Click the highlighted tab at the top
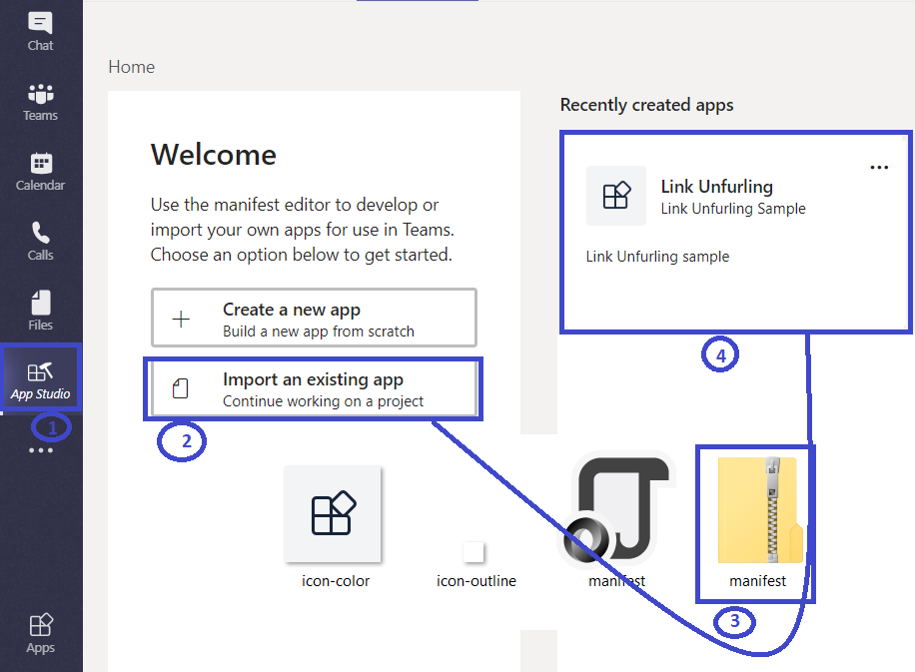The width and height of the screenshot is (915, 672). coord(417,4)
